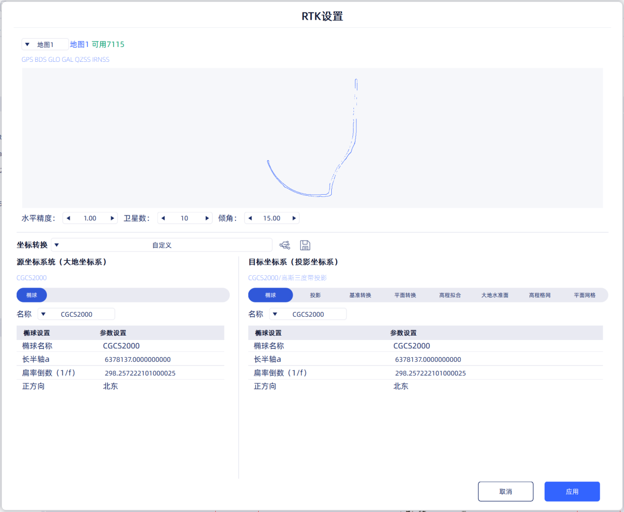Viewport: 624px width, 512px height.
Task: Select the 大地水准面 tab
Action: coord(495,295)
